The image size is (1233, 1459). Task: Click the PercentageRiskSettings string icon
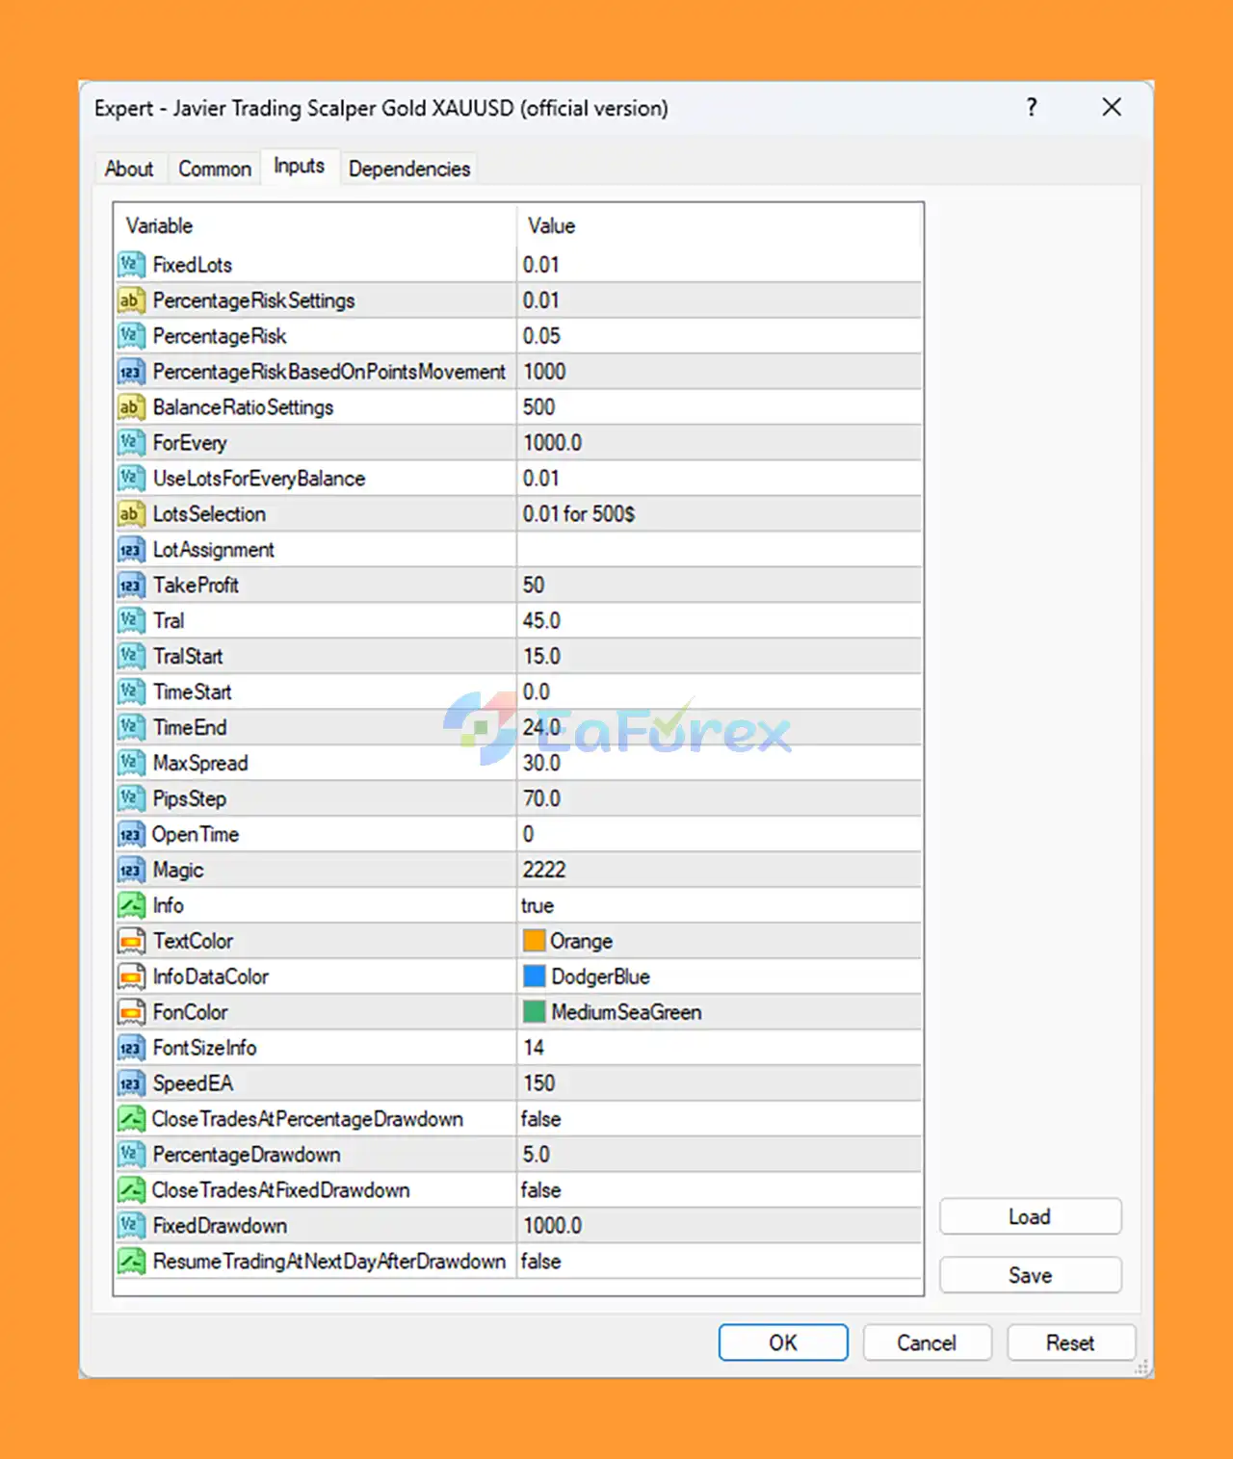click(x=130, y=300)
